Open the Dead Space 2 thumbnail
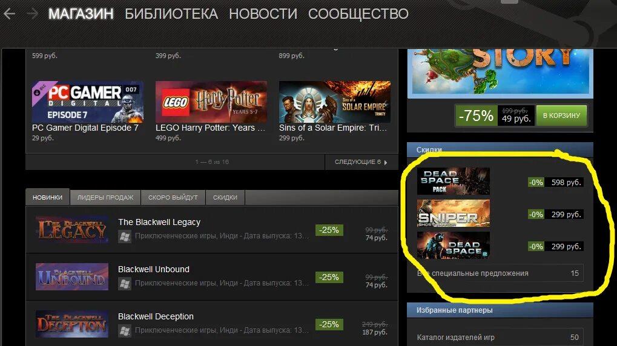 coord(454,246)
